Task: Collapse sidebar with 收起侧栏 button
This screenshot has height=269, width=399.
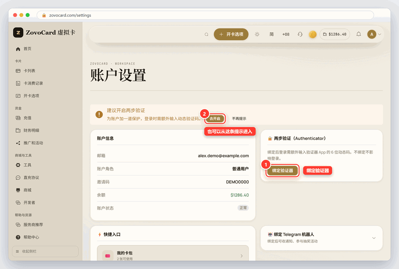Action: tap(45, 252)
